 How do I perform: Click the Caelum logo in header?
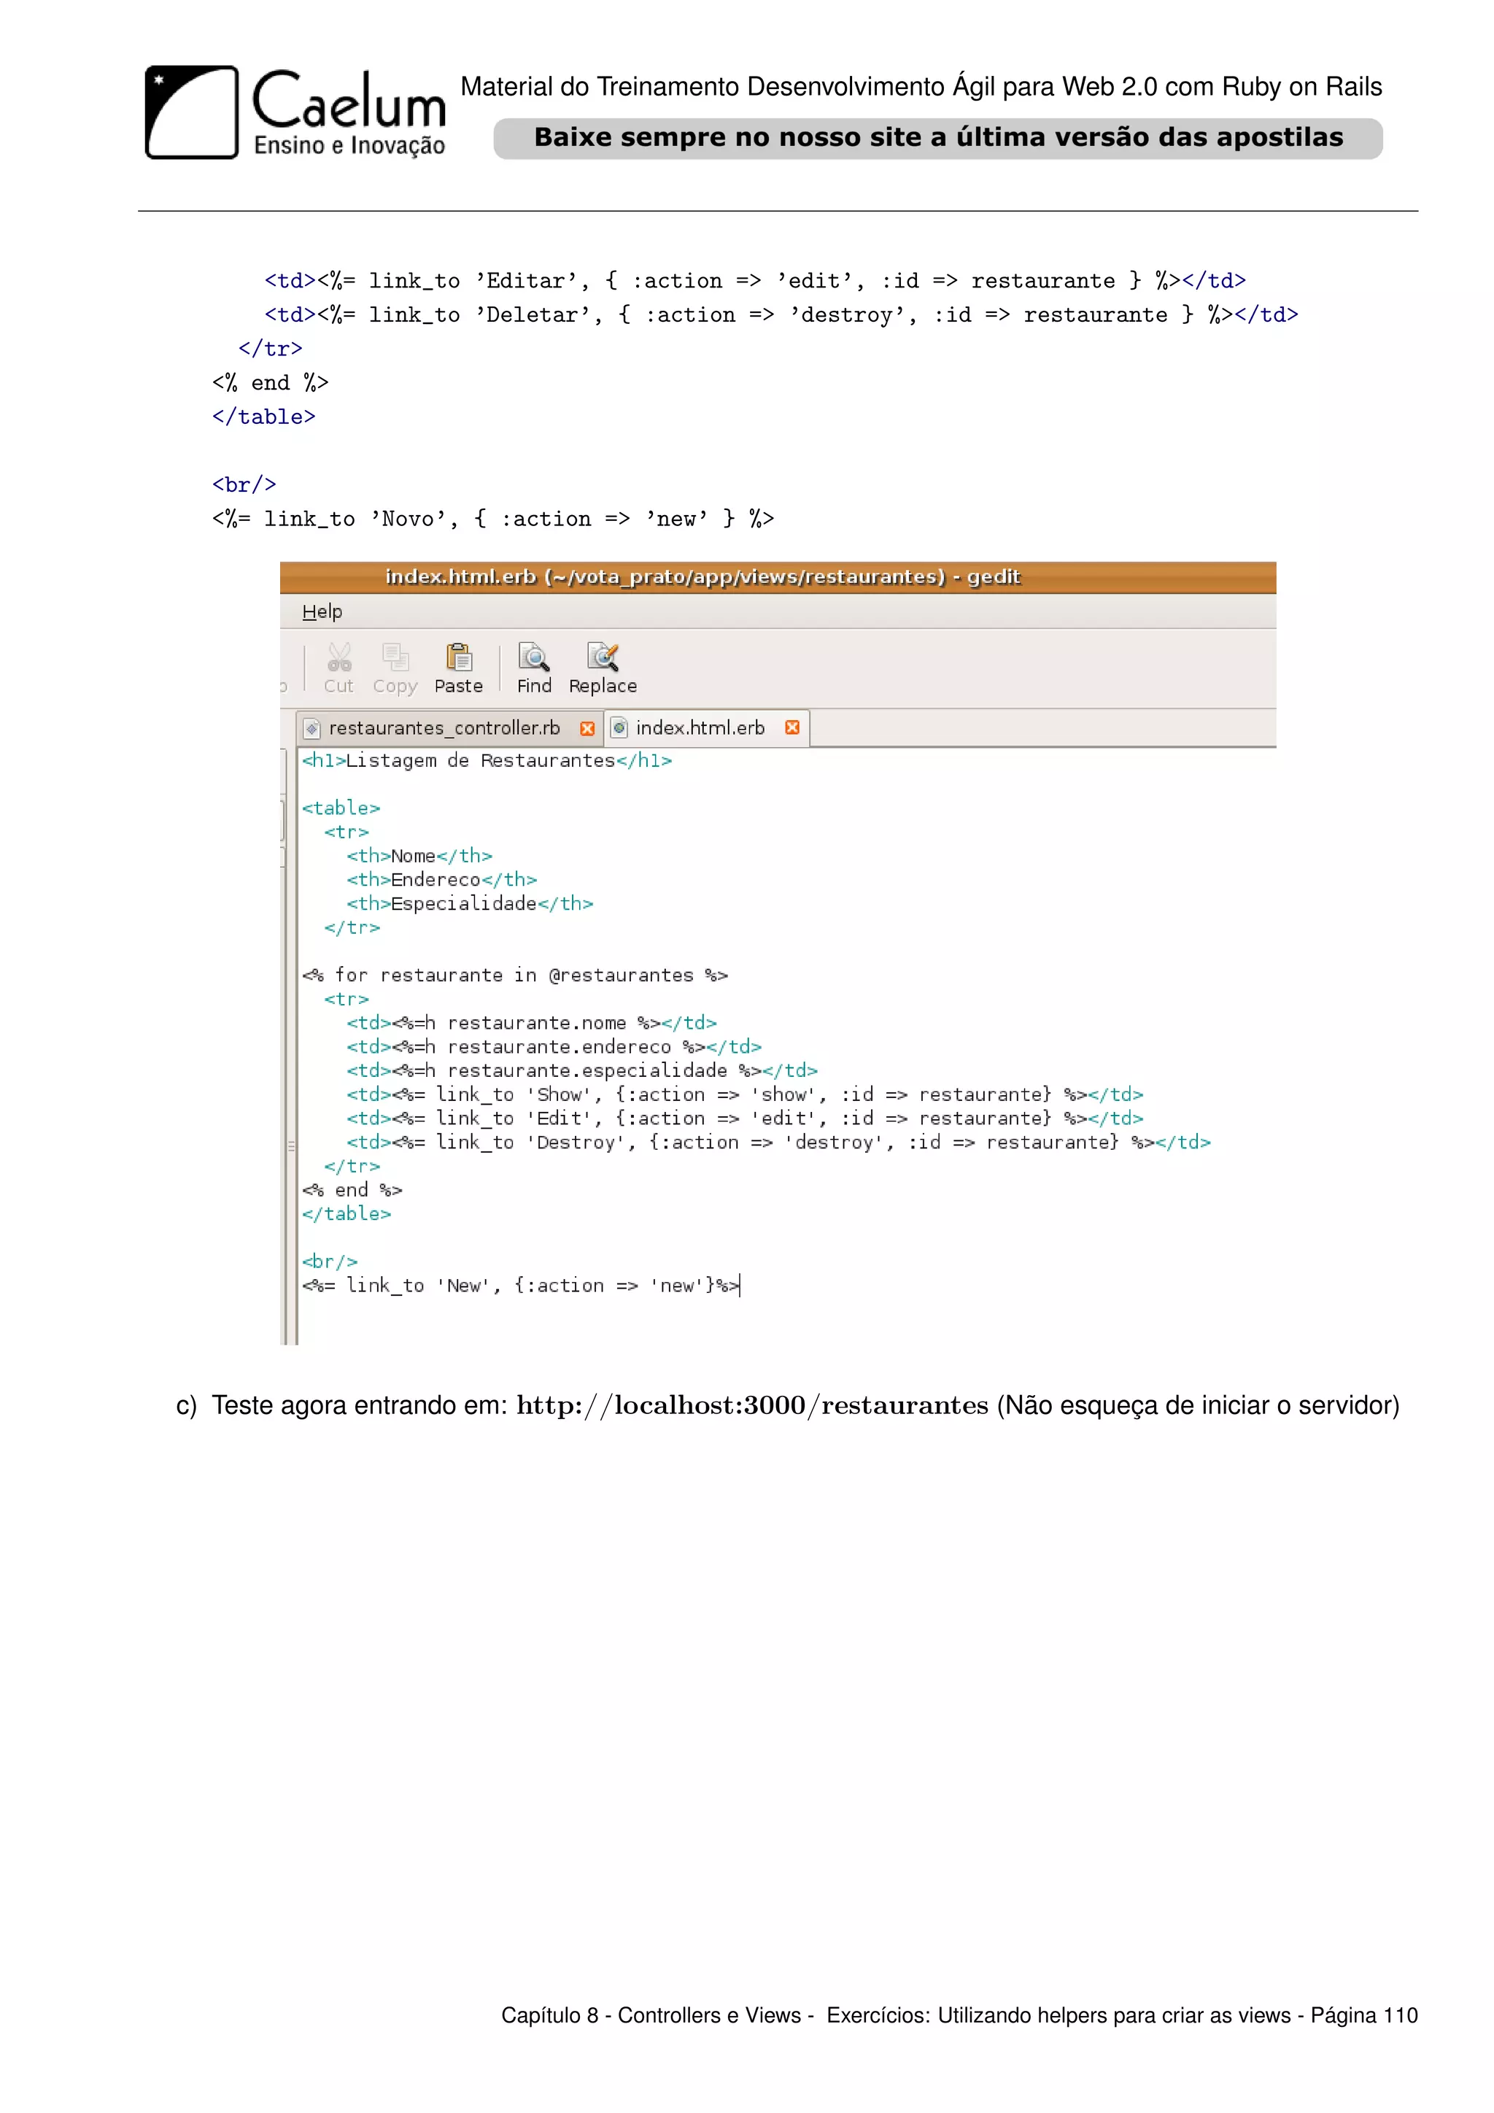click(x=295, y=112)
